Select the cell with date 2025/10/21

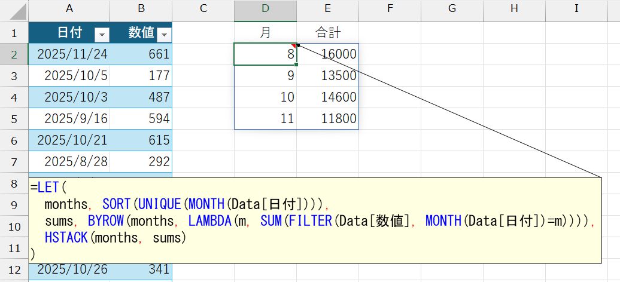(69, 140)
